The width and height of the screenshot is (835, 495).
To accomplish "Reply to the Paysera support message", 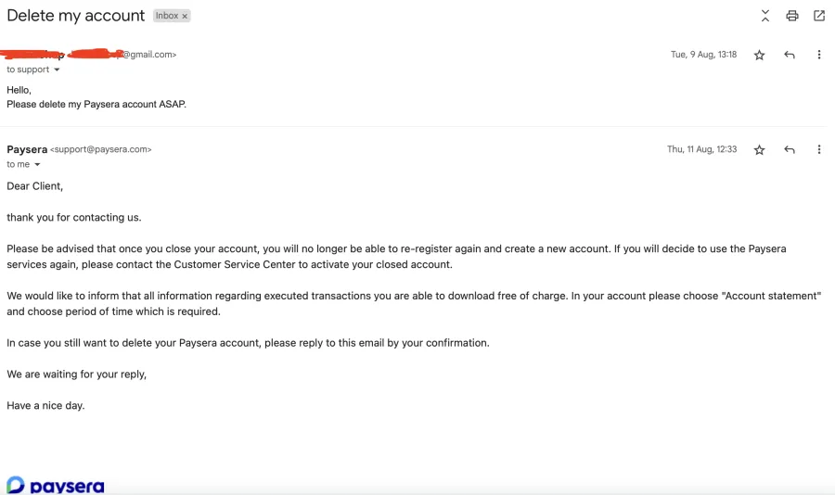I will pos(790,150).
